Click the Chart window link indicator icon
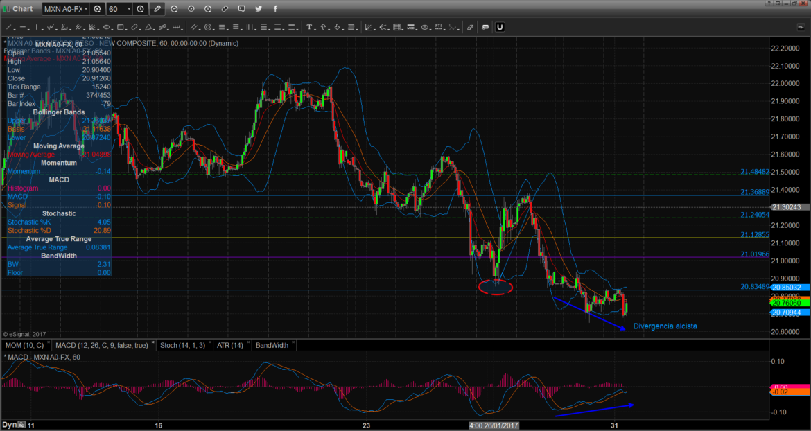811x431 pixels. [x=6, y=9]
